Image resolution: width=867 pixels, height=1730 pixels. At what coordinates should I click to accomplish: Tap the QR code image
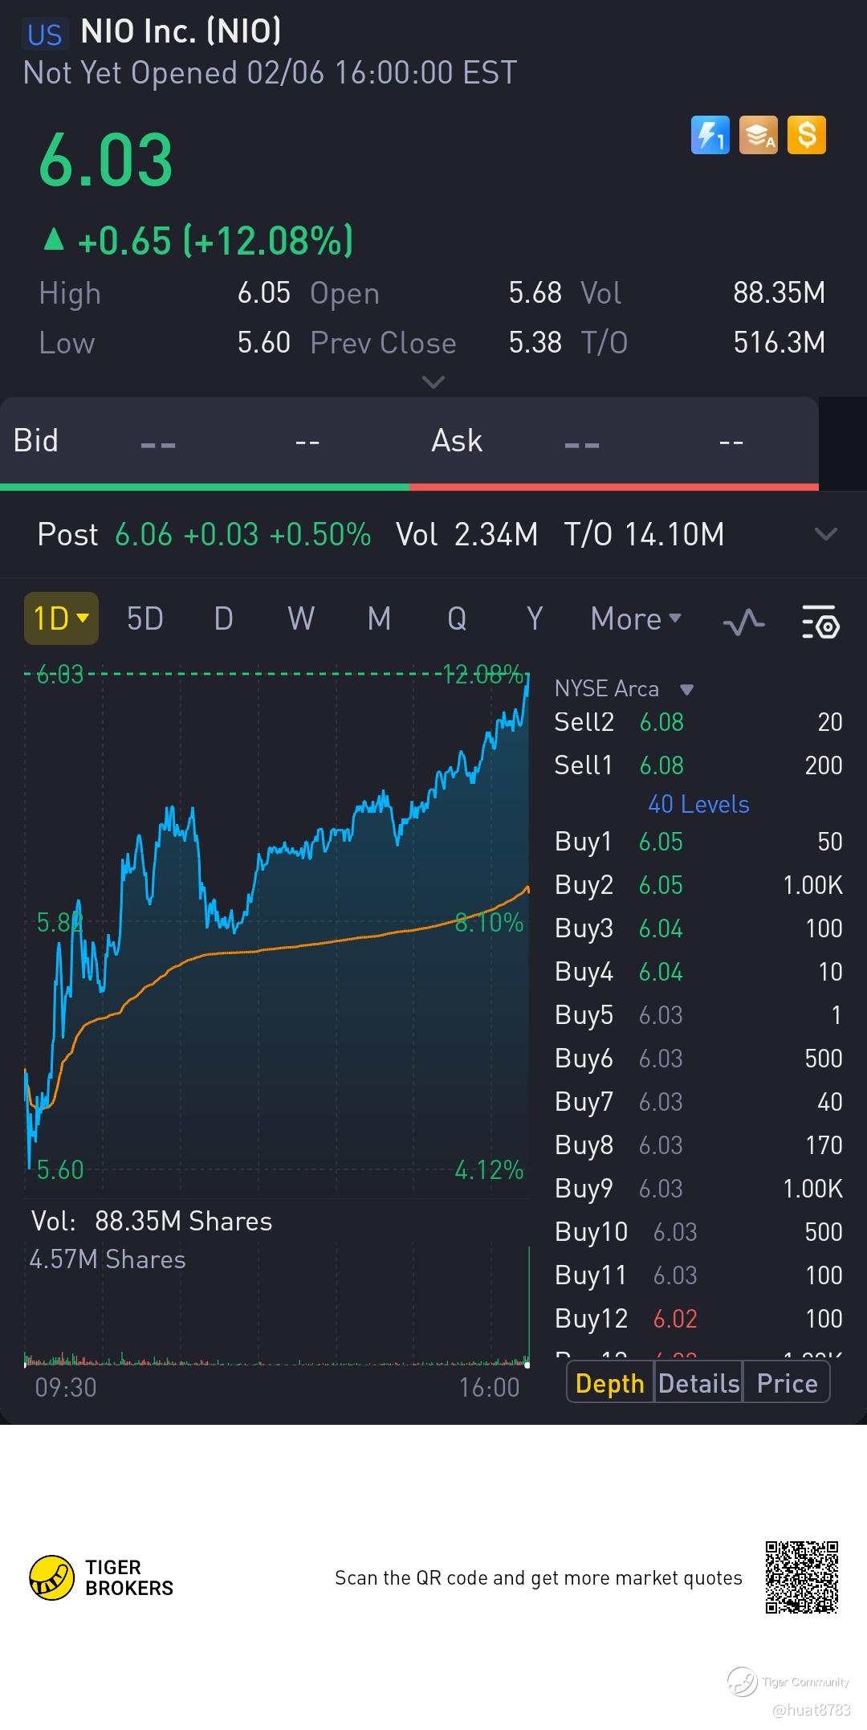tap(802, 1577)
